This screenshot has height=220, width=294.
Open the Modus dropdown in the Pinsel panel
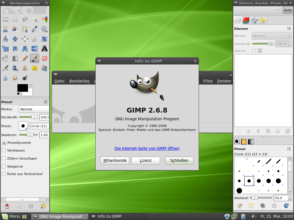34,109
